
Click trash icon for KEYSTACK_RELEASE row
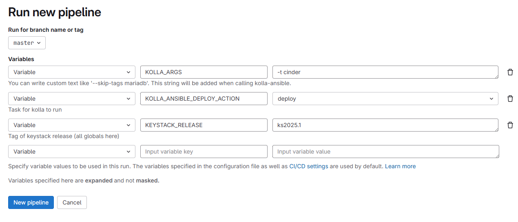510,125
